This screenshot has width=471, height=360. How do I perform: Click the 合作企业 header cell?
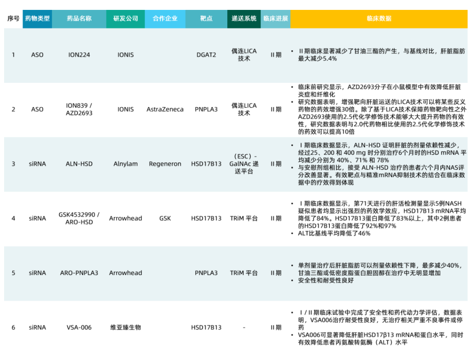coord(165,19)
